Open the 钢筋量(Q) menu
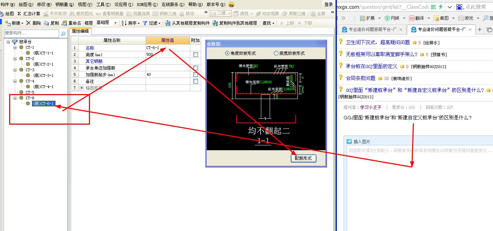The width and height of the screenshot is (493, 231). pyautogui.click(x=64, y=5)
